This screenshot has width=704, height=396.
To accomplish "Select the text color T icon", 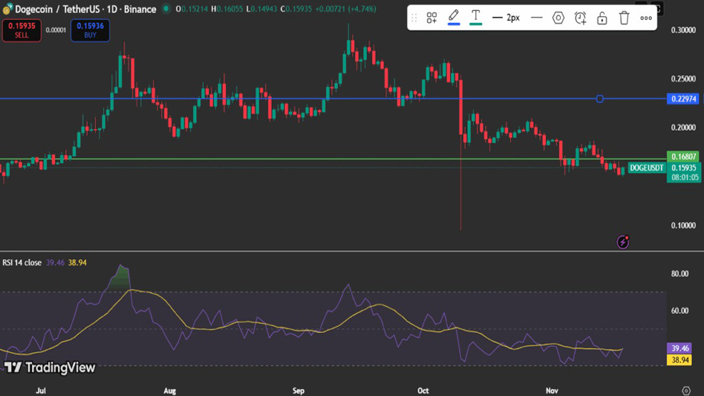I will pyautogui.click(x=476, y=17).
